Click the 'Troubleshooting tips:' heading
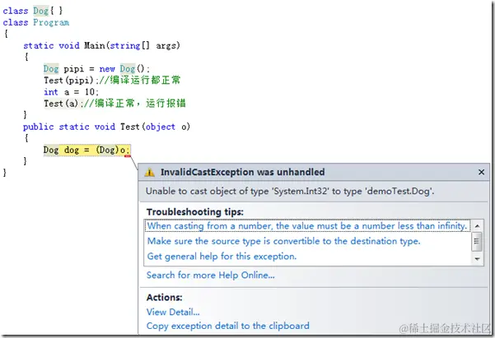 [x=194, y=212]
